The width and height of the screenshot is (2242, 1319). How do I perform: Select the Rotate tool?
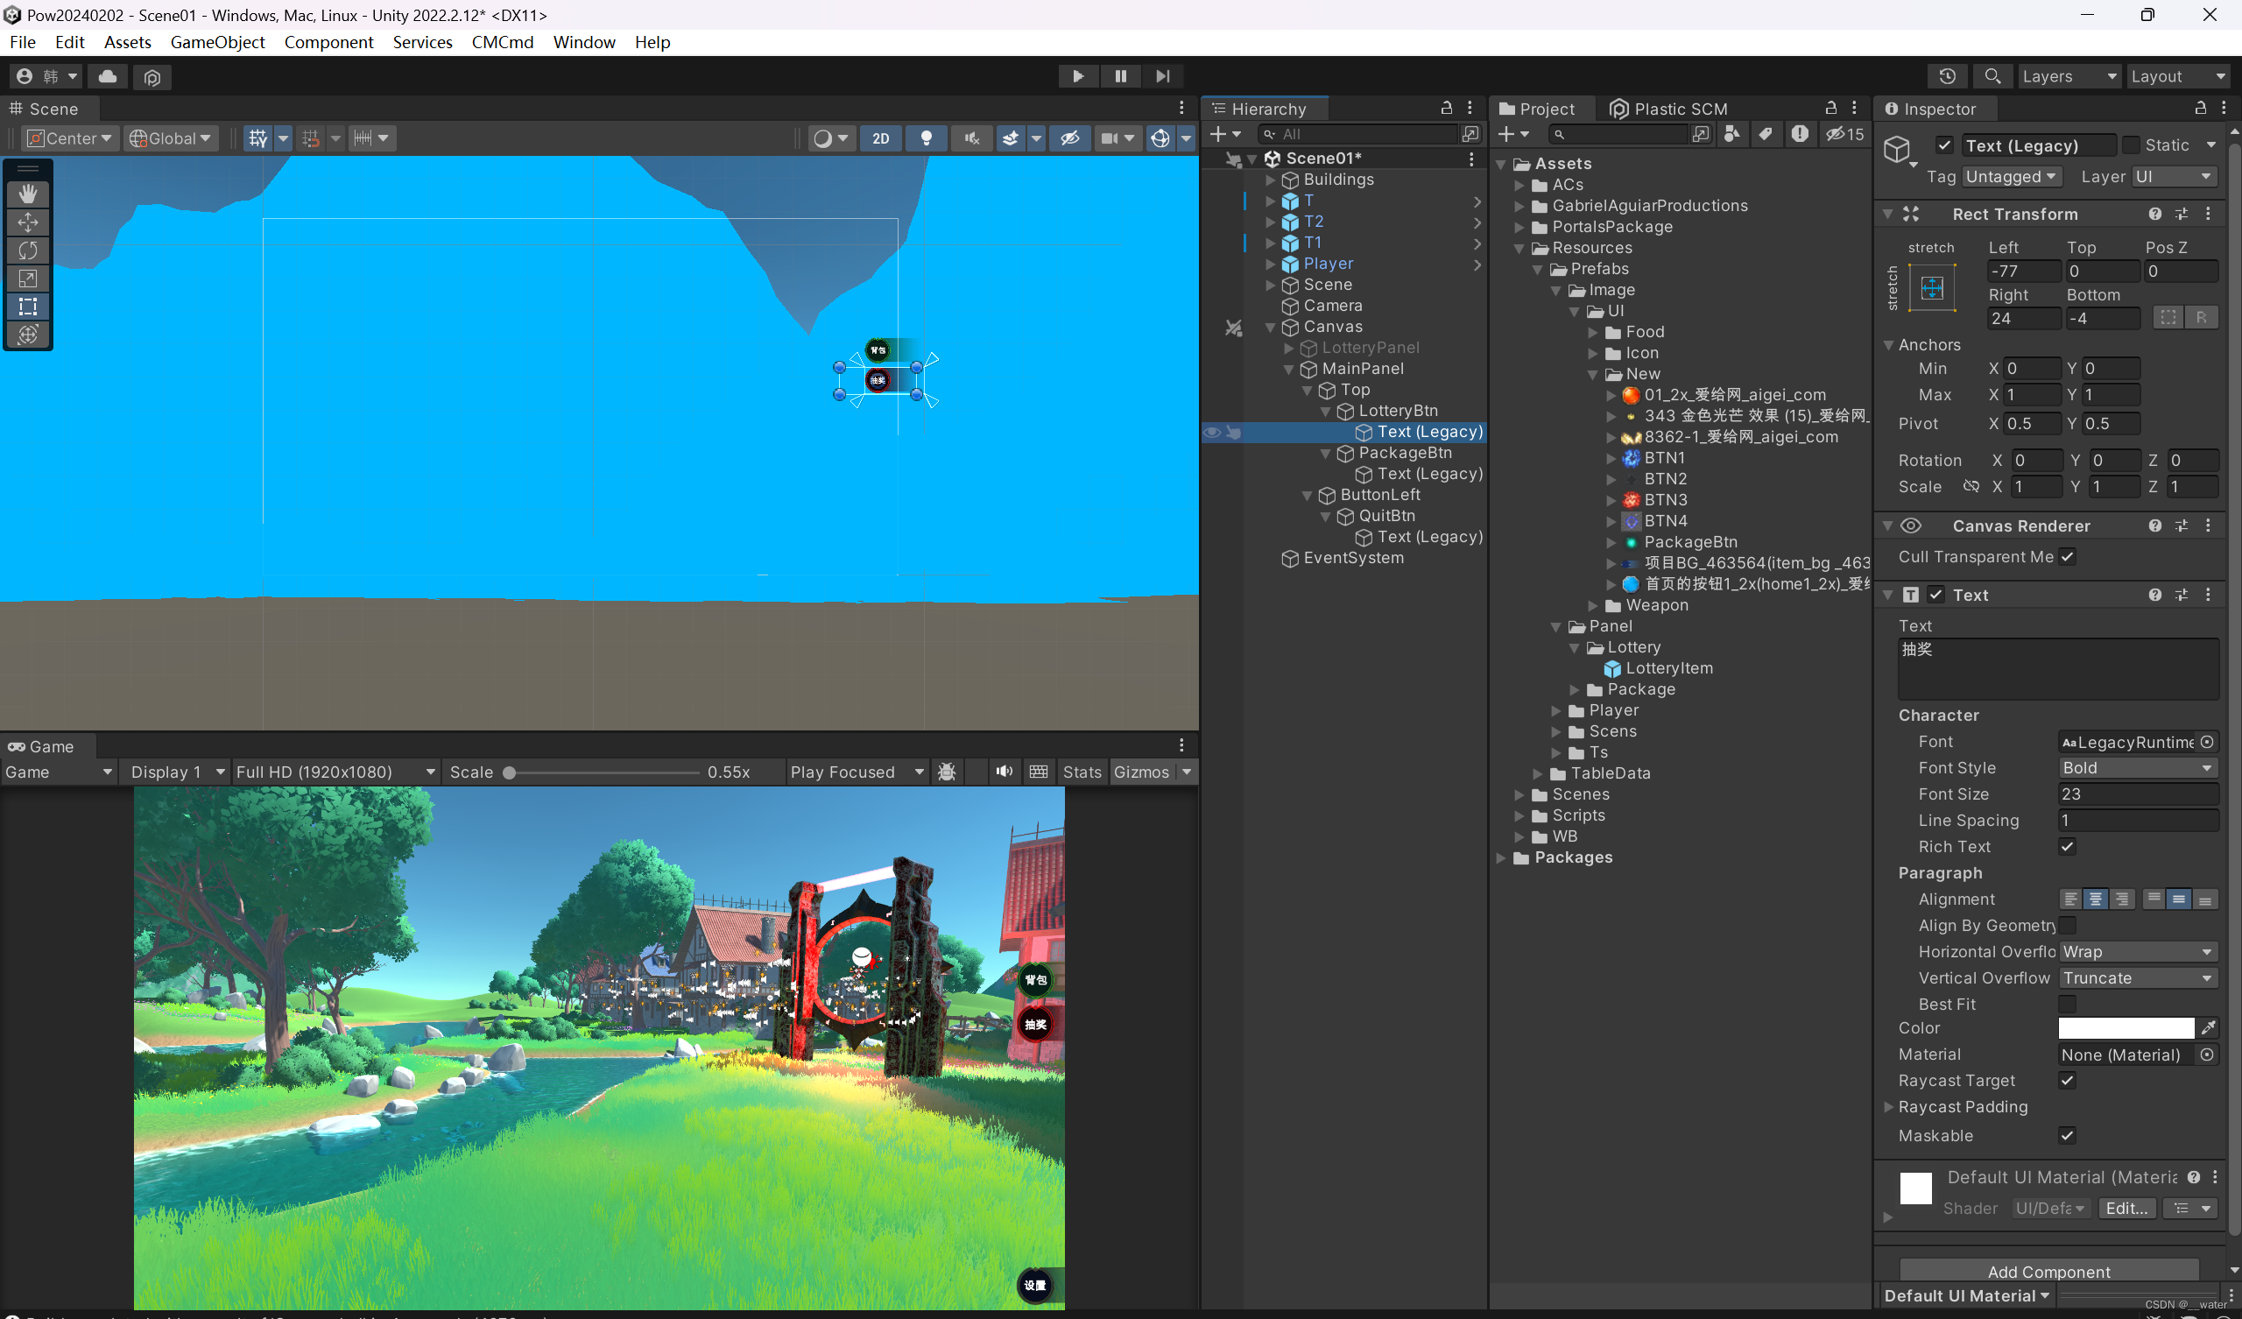coord(27,250)
